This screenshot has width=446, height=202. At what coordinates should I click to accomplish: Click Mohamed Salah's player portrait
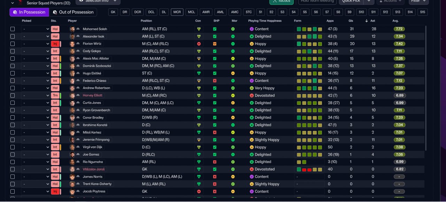tap(72, 29)
